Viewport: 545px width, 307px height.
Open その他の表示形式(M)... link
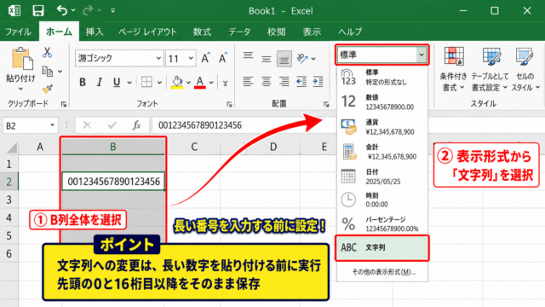(384, 272)
